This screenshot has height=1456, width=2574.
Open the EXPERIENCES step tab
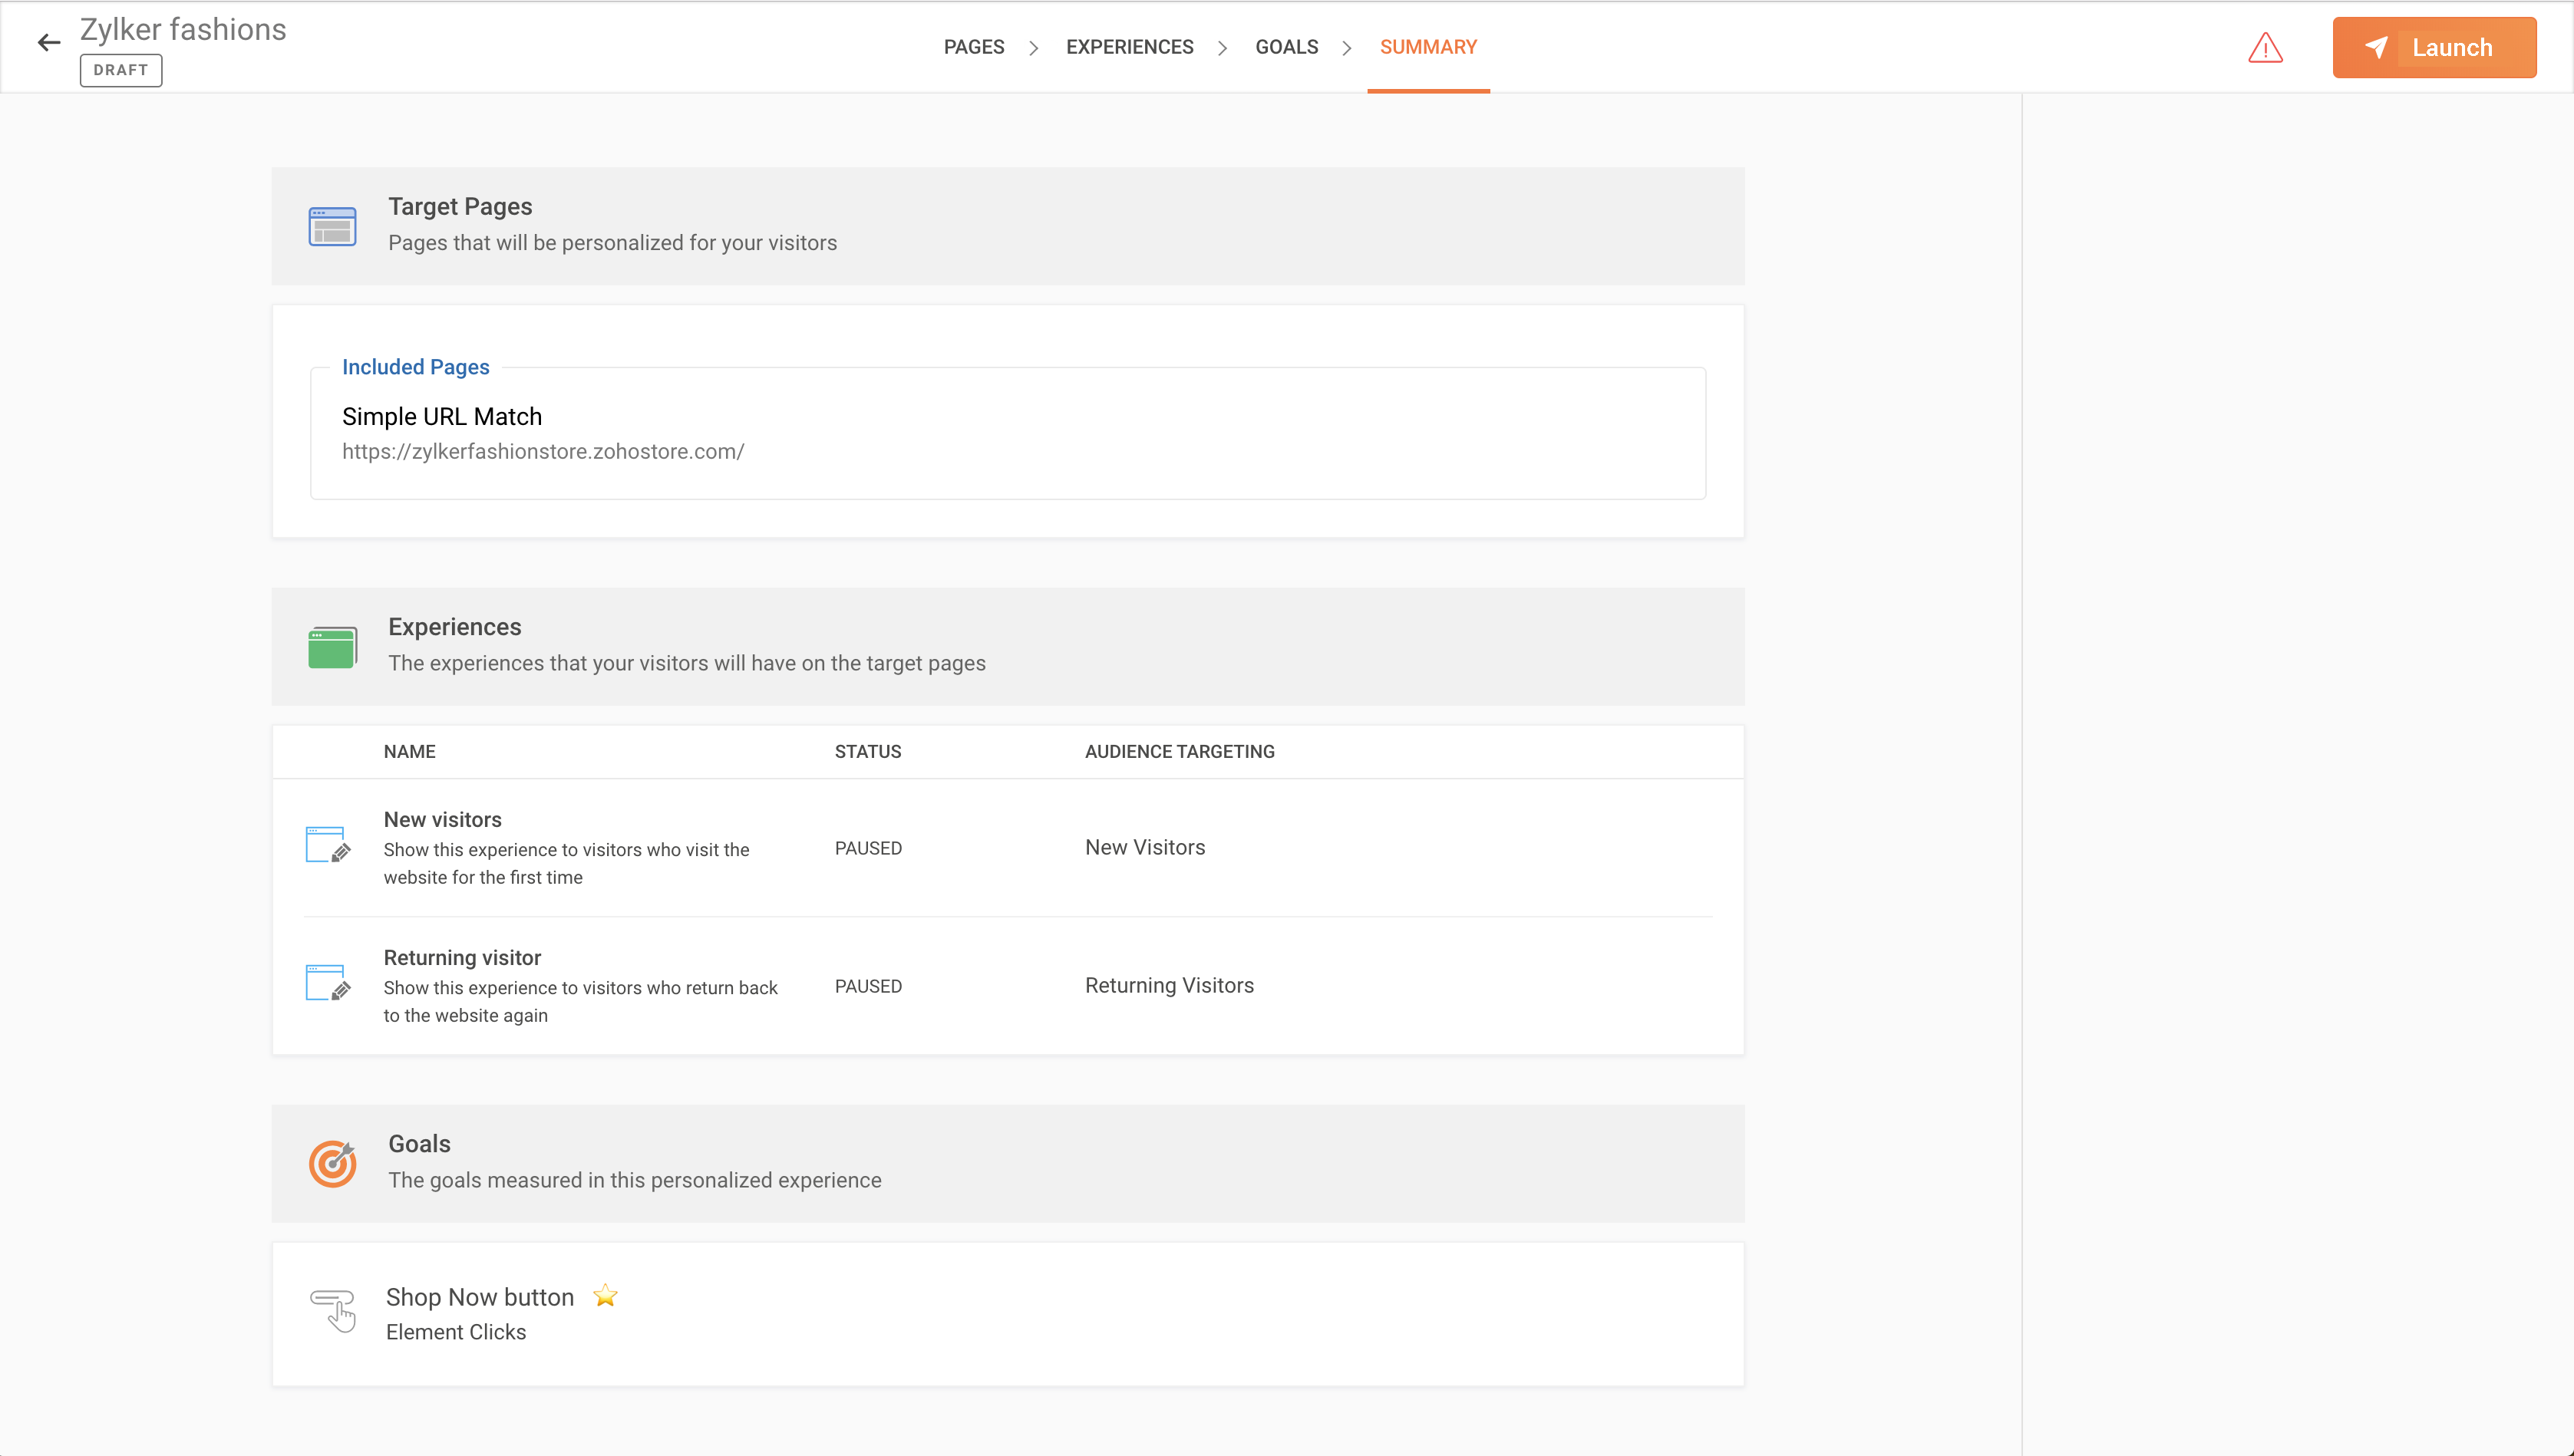1130,47
